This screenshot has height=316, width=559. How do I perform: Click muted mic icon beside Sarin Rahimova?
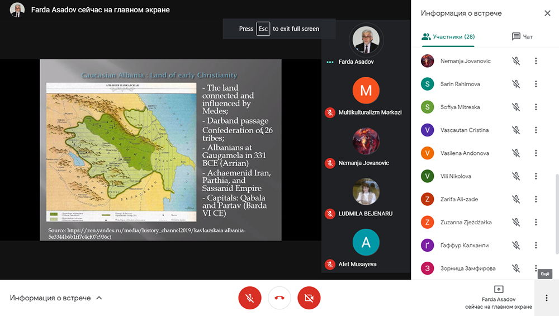click(516, 84)
